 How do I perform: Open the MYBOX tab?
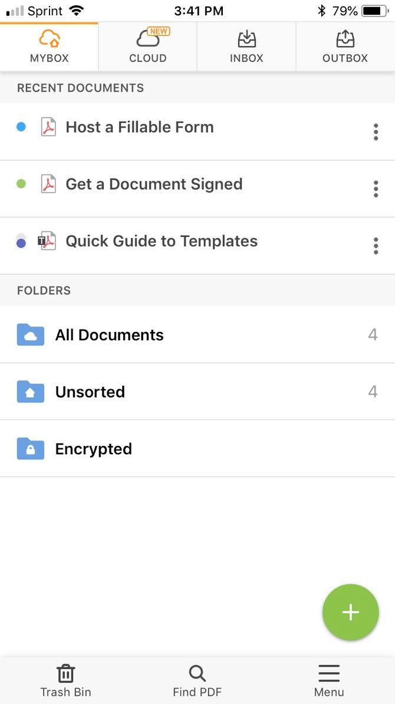coord(50,47)
